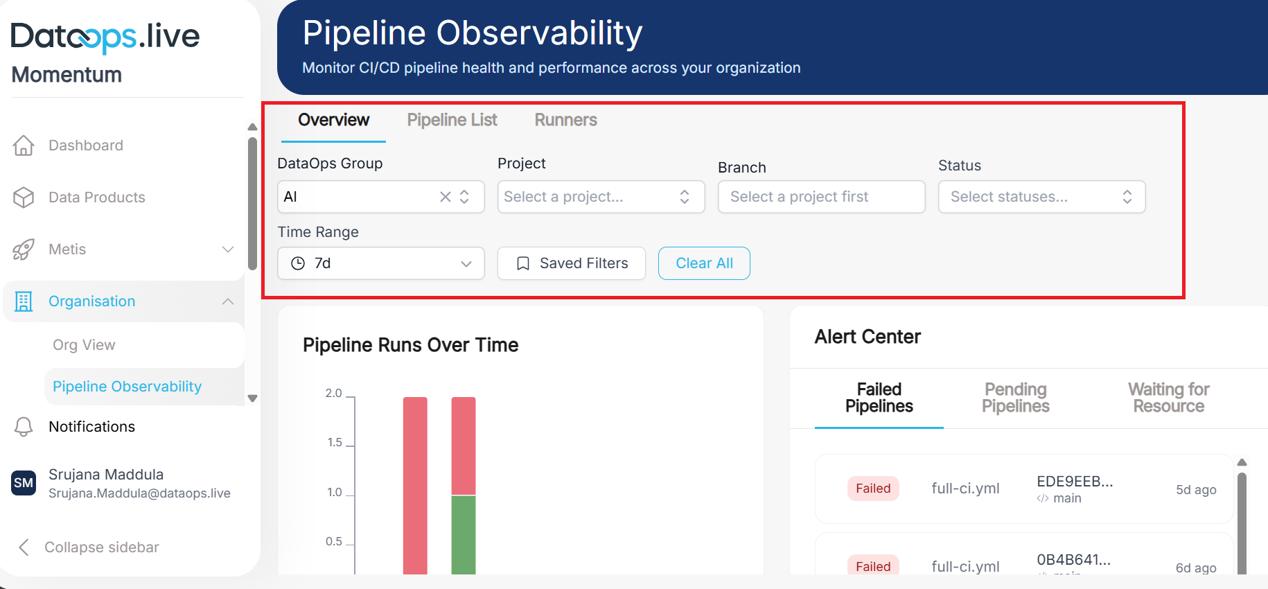
Task: Expand the Metis section chevron
Action: (x=229, y=249)
